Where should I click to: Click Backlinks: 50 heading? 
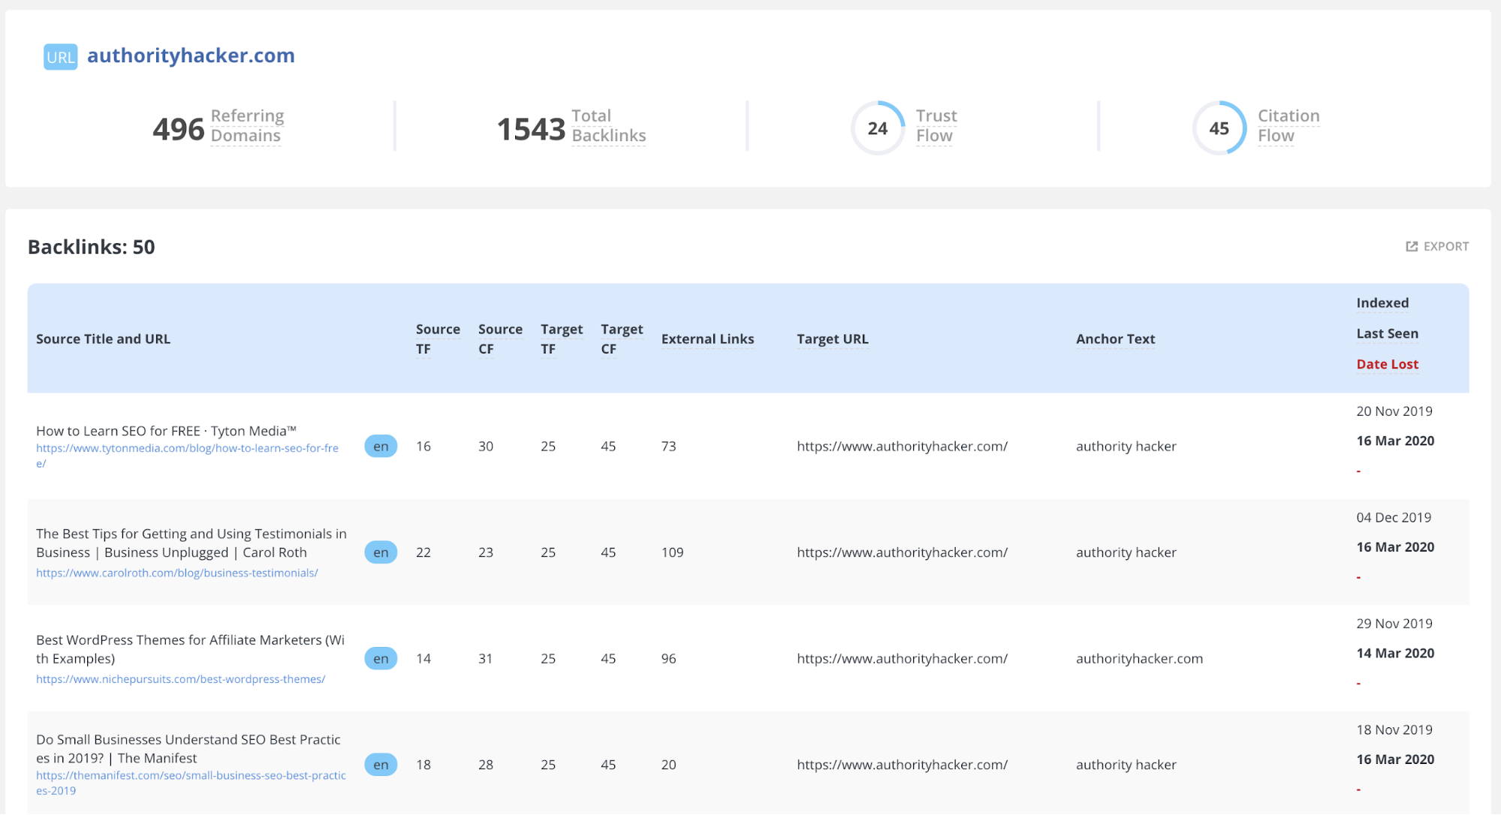92,247
